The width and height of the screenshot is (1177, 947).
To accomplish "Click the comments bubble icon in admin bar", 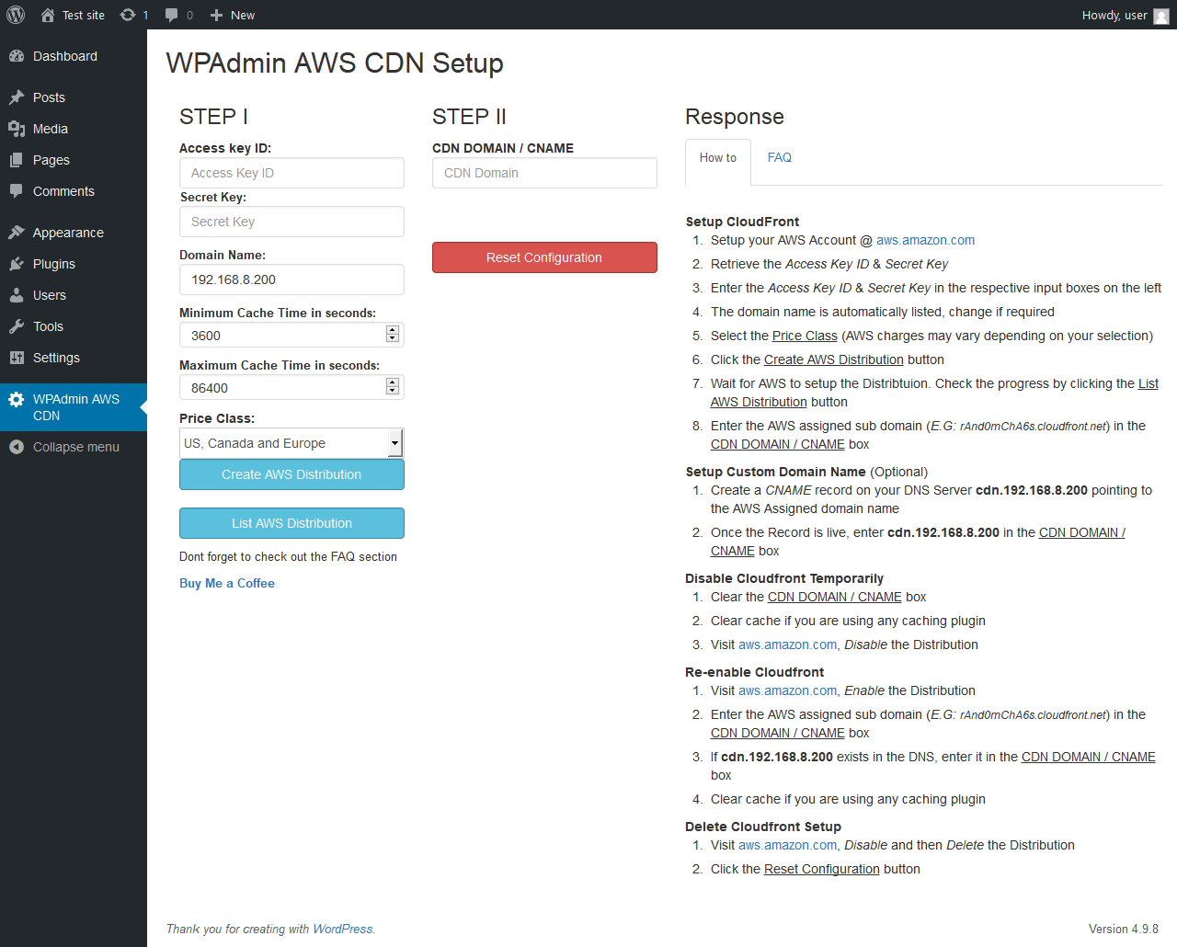I will (172, 15).
